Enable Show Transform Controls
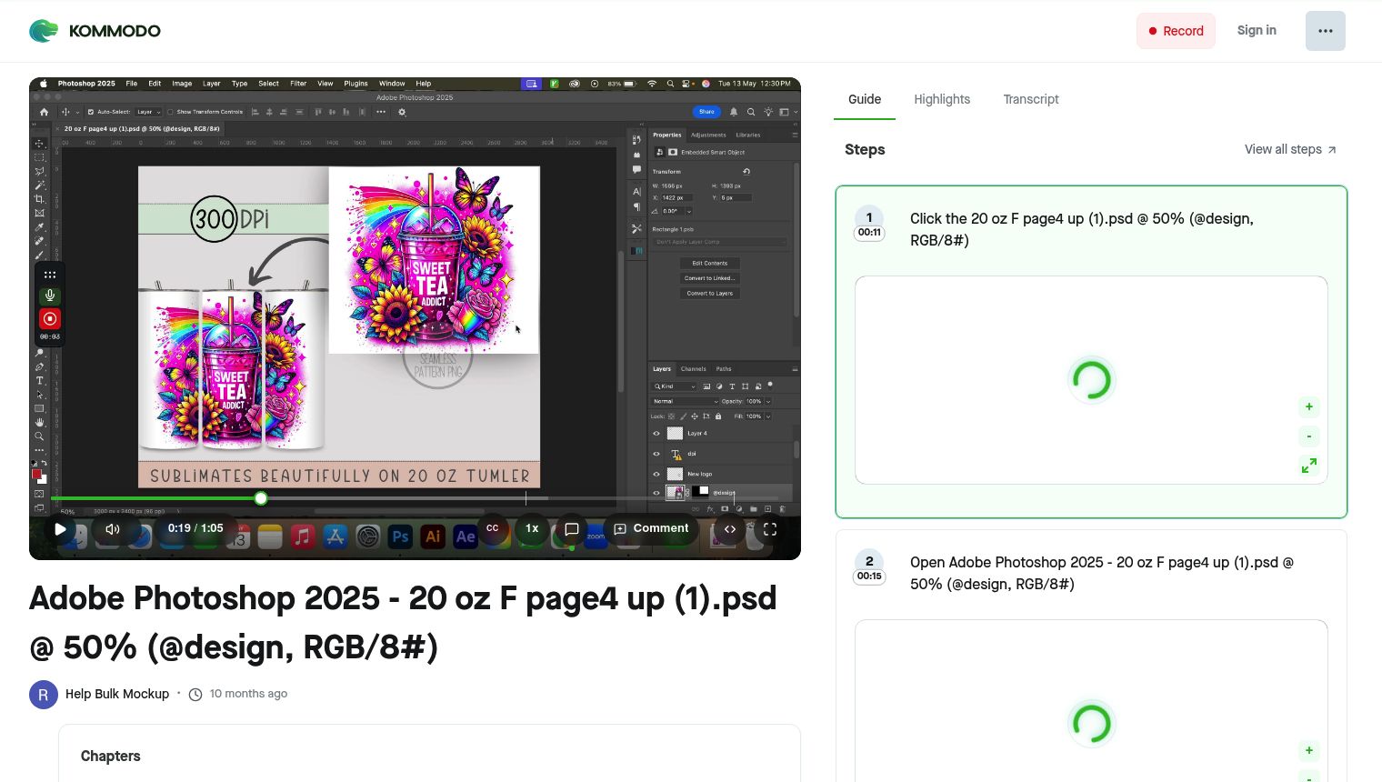Image resolution: width=1382 pixels, height=782 pixels. tap(169, 111)
